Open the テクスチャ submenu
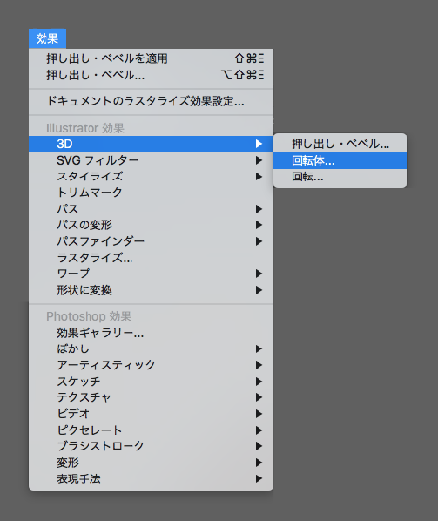Screen dimensions: 438x521 [152, 397]
